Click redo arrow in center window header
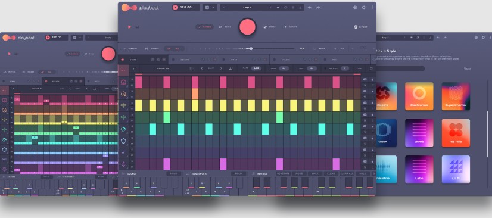The height and width of the screenshot is (218, 492). coord(318,8)
